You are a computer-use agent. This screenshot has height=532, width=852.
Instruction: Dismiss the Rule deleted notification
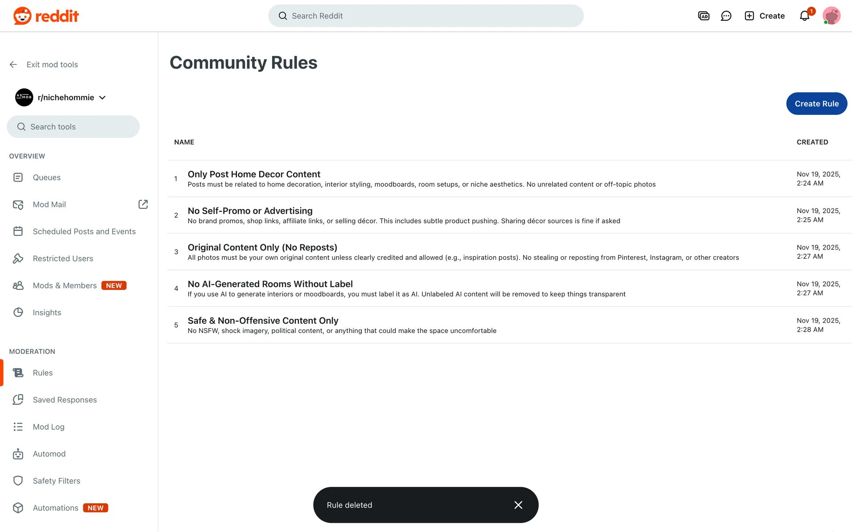pyautogui.click(x=518, y=505)
